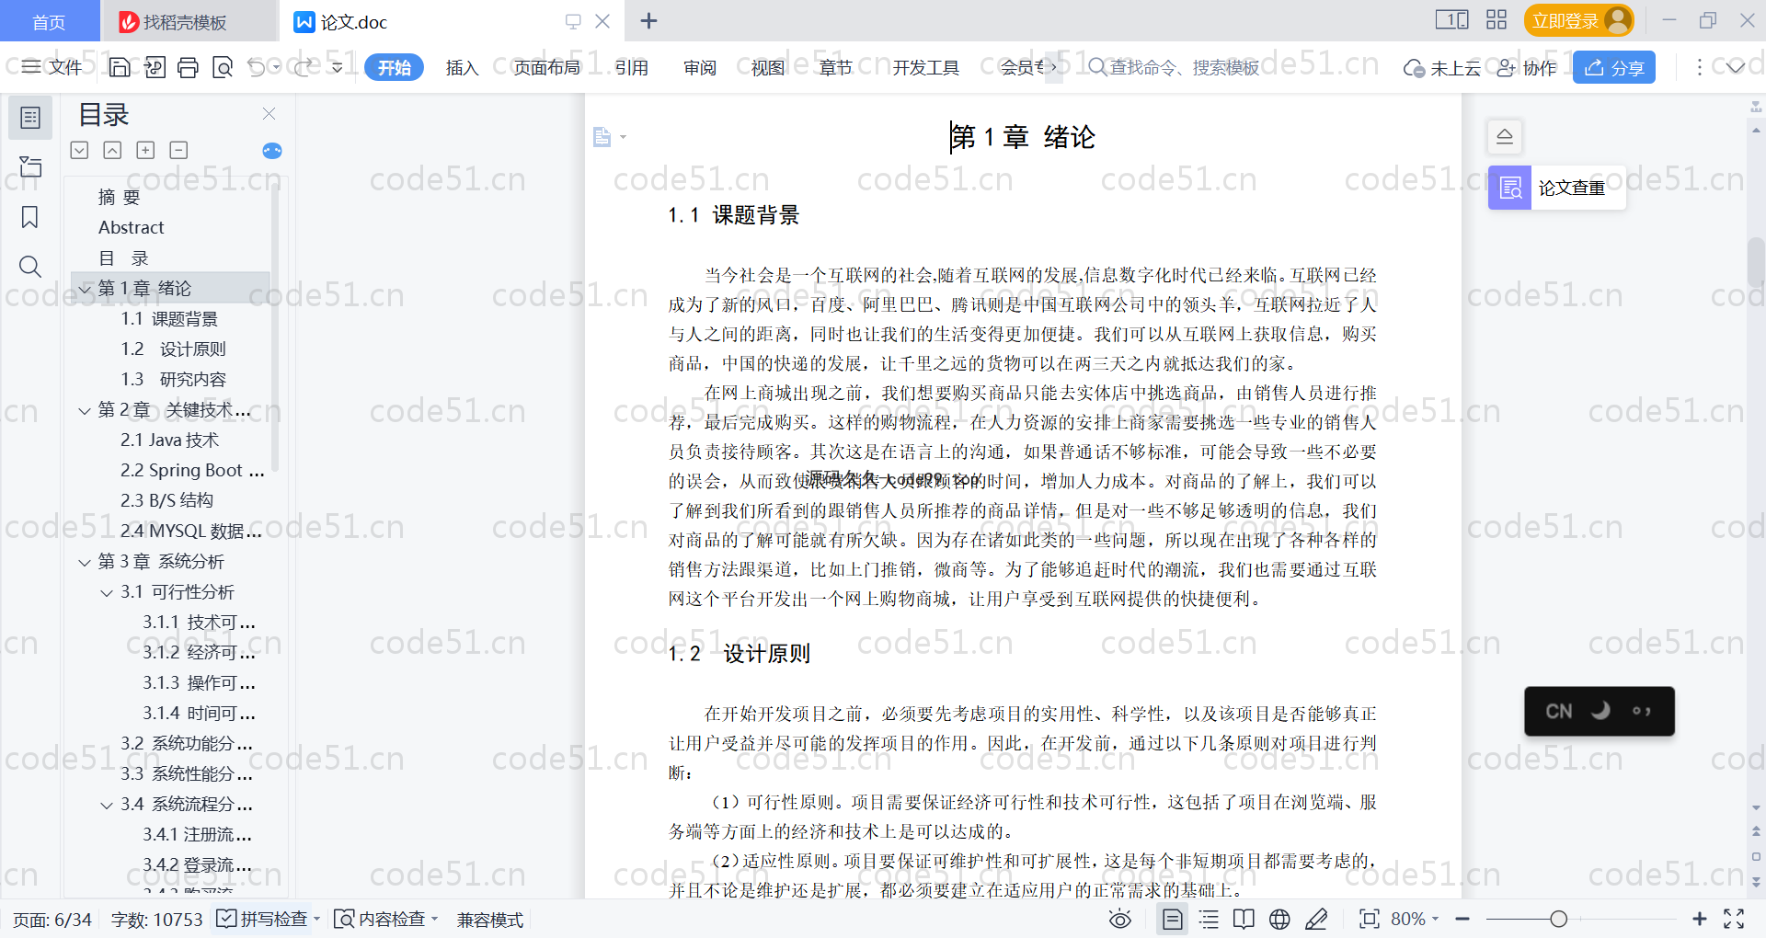Open 论文查重 paper check tool
This screenshot has width=1766, height=938.
point(1556,188)
